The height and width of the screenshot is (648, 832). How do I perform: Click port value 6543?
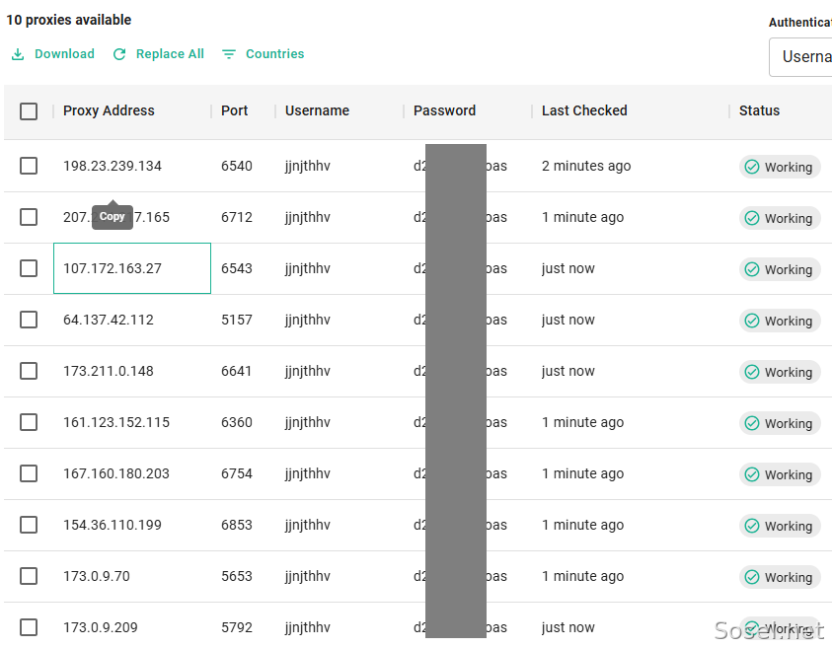pyautogui.click(x=237, y=268)
